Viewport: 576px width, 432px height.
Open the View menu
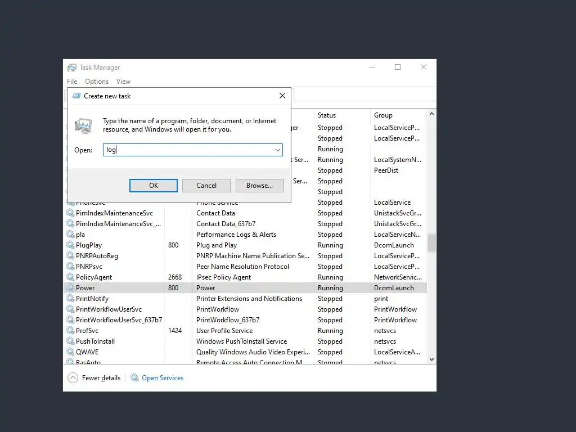point(123,82)
